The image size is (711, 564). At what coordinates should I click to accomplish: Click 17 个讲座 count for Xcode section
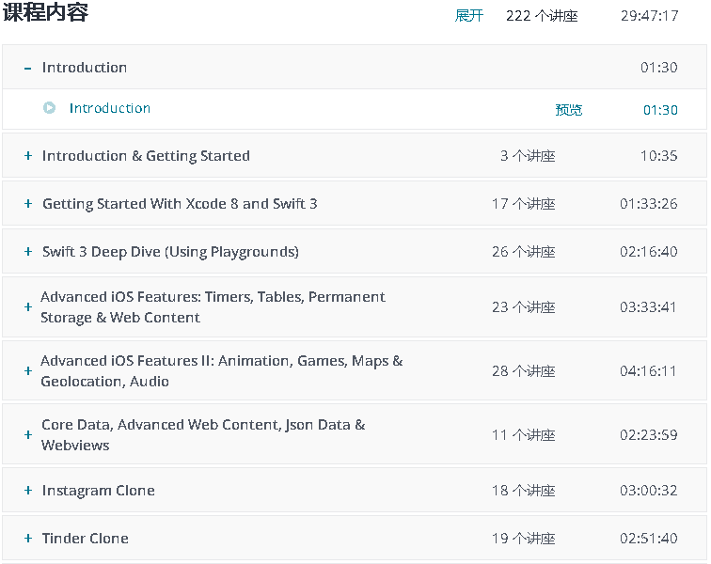(x=523, y=204)
